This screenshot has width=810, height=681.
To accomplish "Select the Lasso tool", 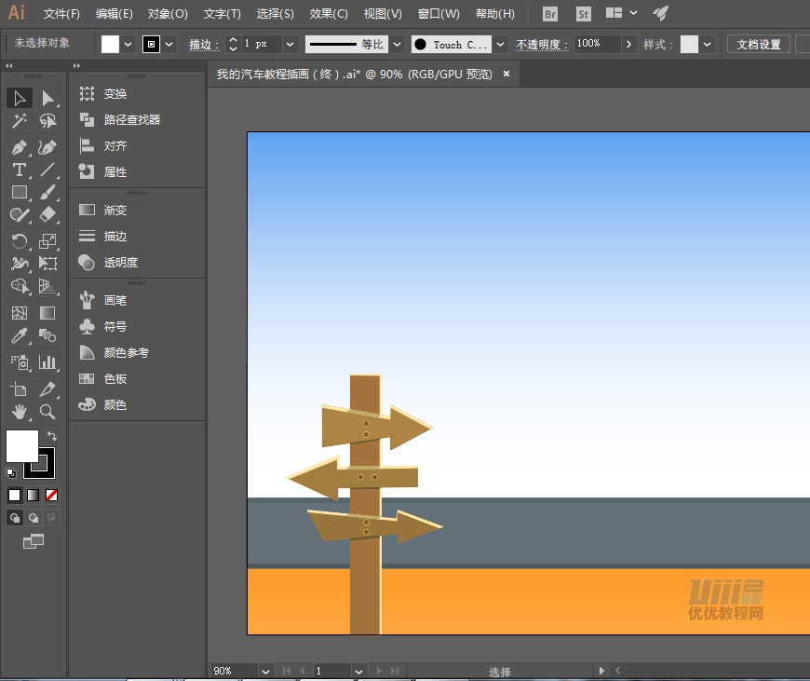I will pyautogui.click(x=47, y=121).
